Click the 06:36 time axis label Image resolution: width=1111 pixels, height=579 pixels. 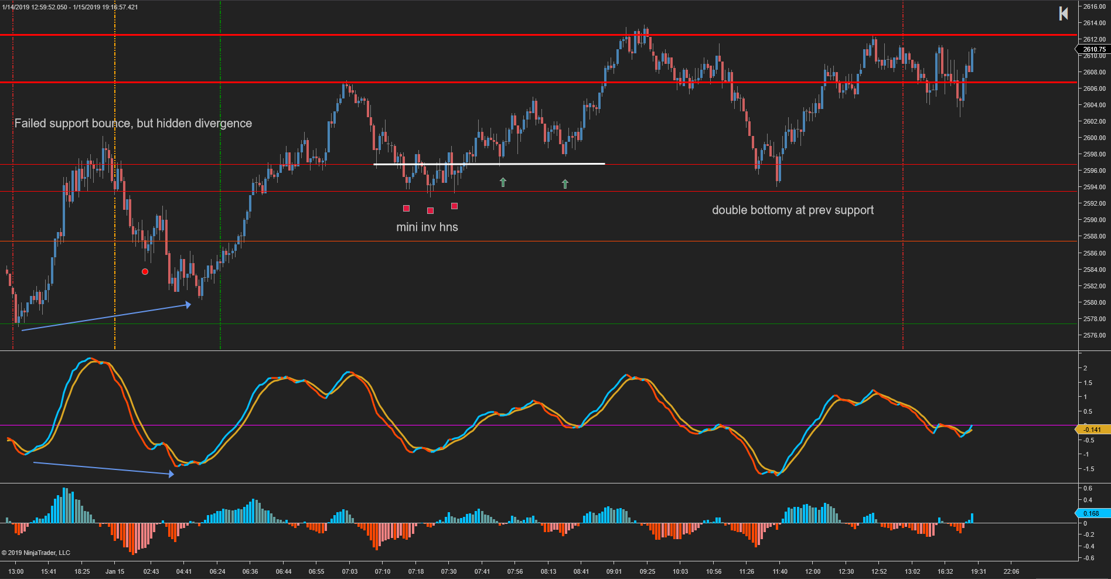[x=250, y=571]
